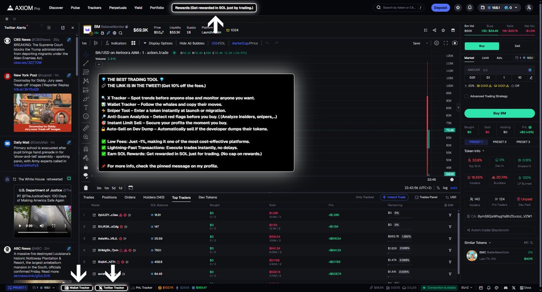Collapse the trading side panel arrow
Image resolution: width=542 pixels, height=292 pixels.
[458, 108]
